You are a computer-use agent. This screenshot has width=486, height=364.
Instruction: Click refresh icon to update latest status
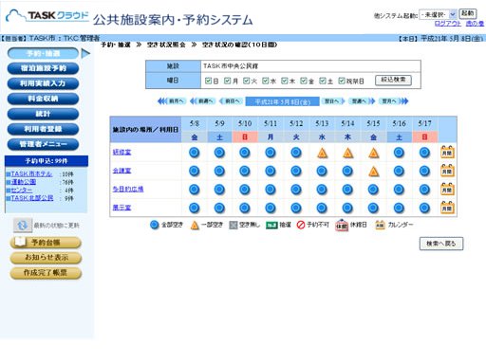[x=22, y=225]
